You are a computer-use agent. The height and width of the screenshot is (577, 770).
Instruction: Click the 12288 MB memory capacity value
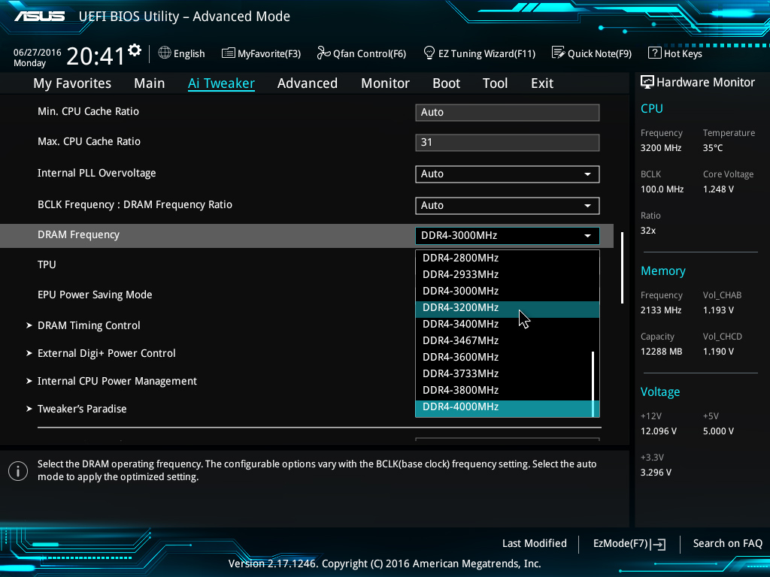[x=662, y=352]
